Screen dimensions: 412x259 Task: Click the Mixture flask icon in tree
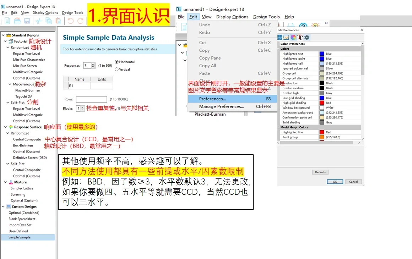[x=11, y=182]
